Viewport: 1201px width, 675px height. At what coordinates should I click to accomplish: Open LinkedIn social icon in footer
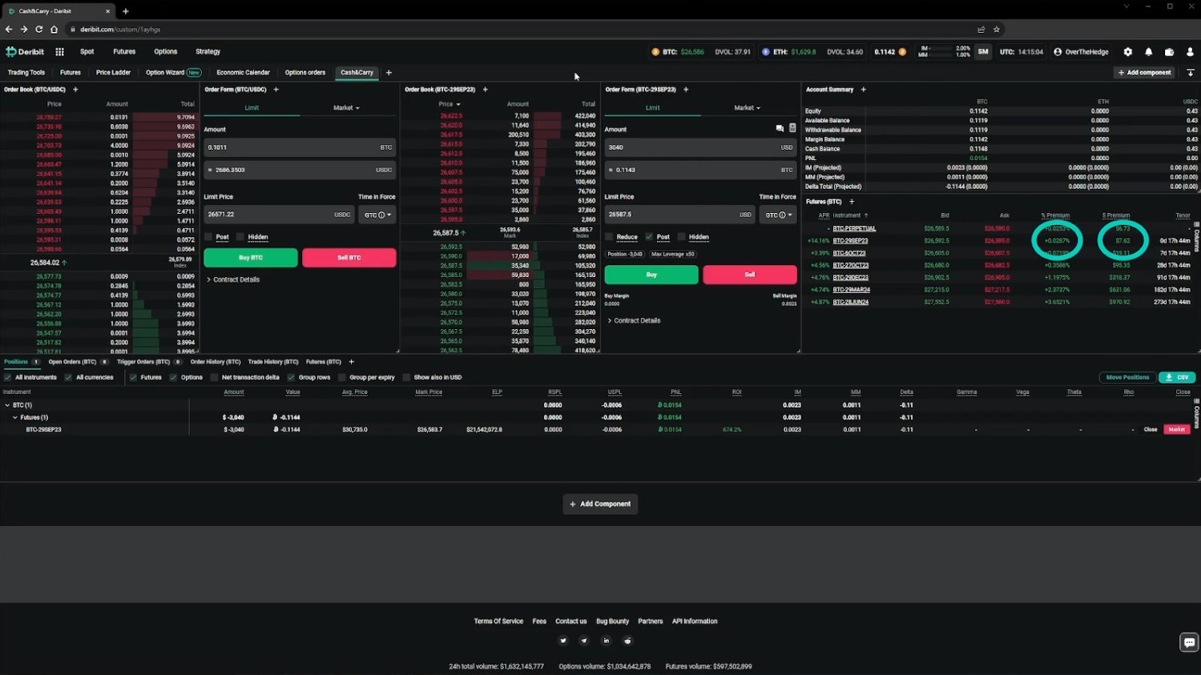click(x=606, y=641)
